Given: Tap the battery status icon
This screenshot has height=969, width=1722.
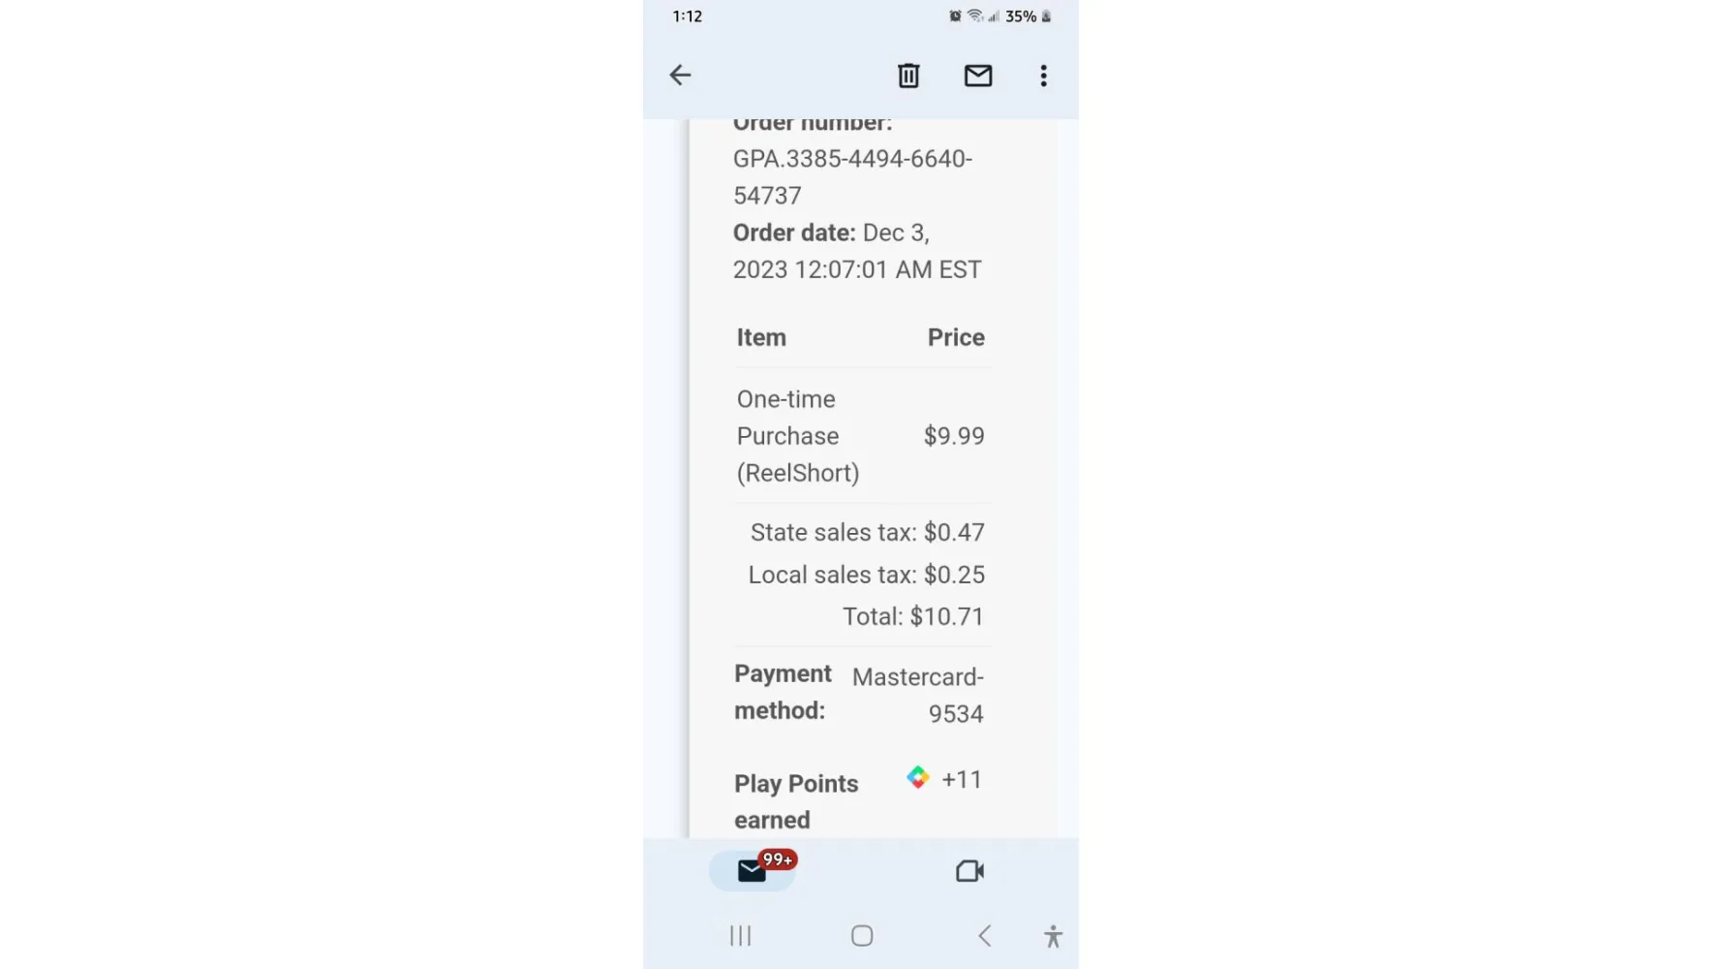Looking at the screenshot, I should click(x=1046, y=16).
